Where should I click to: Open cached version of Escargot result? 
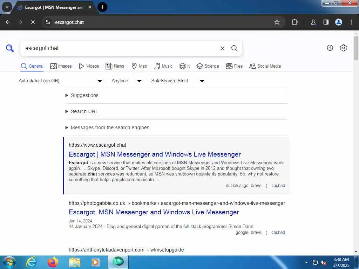point(278,186)
